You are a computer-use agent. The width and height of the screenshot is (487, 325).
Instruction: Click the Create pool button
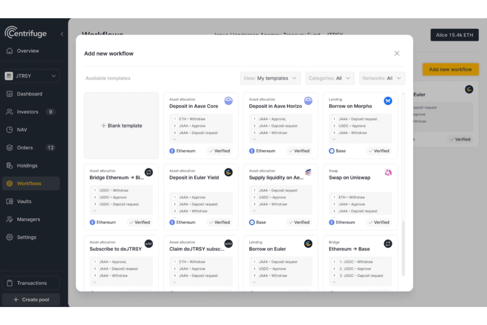pos(31,300)
